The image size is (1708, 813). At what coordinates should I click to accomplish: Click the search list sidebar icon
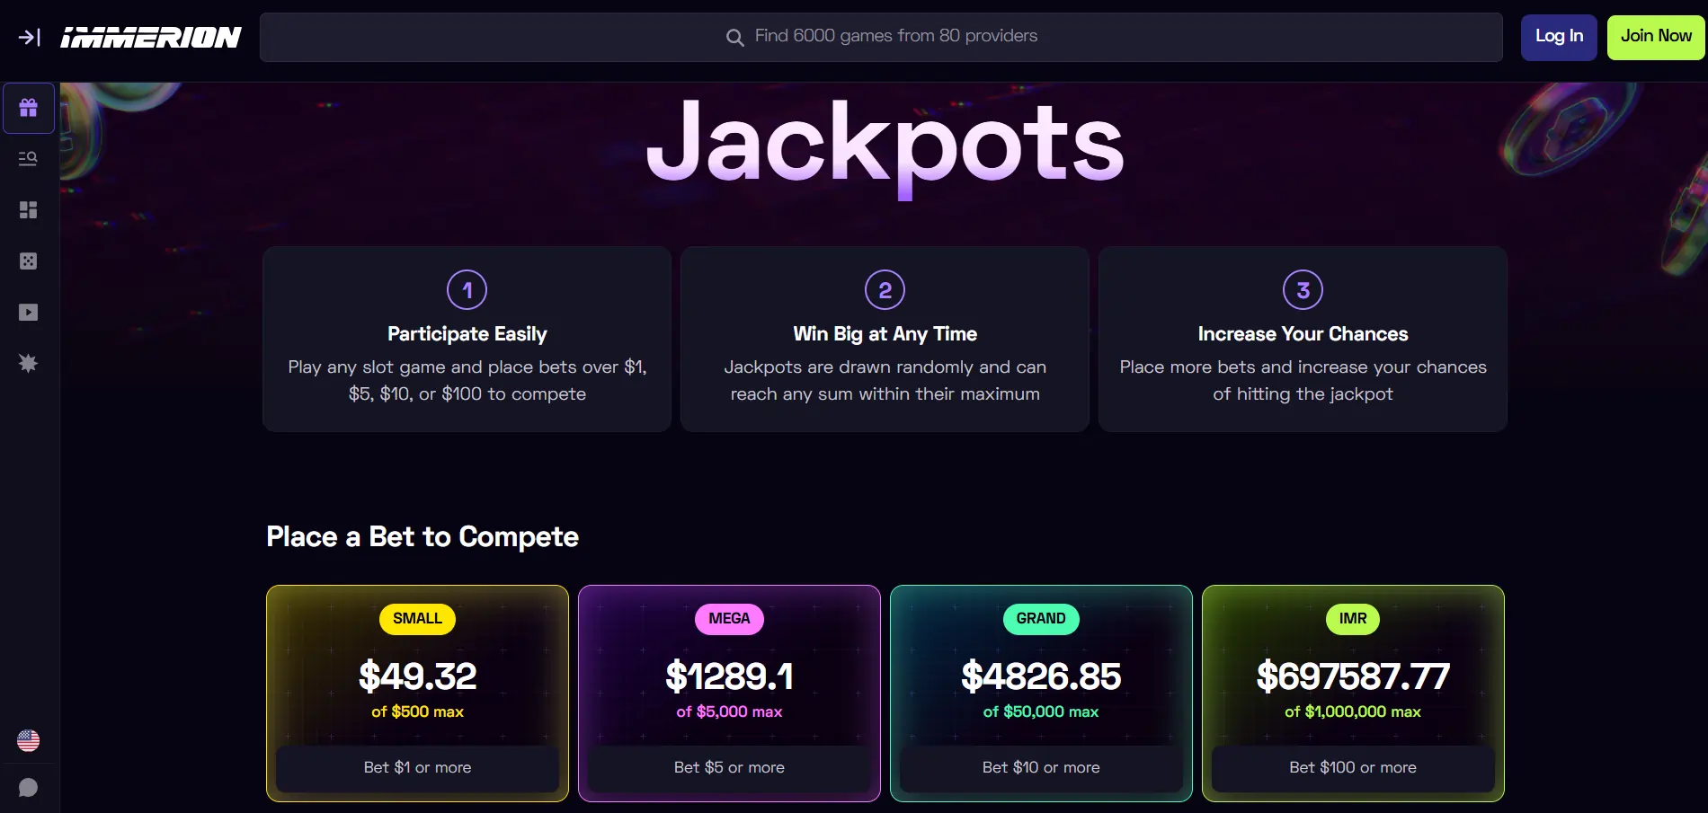(x=29, y=159)
